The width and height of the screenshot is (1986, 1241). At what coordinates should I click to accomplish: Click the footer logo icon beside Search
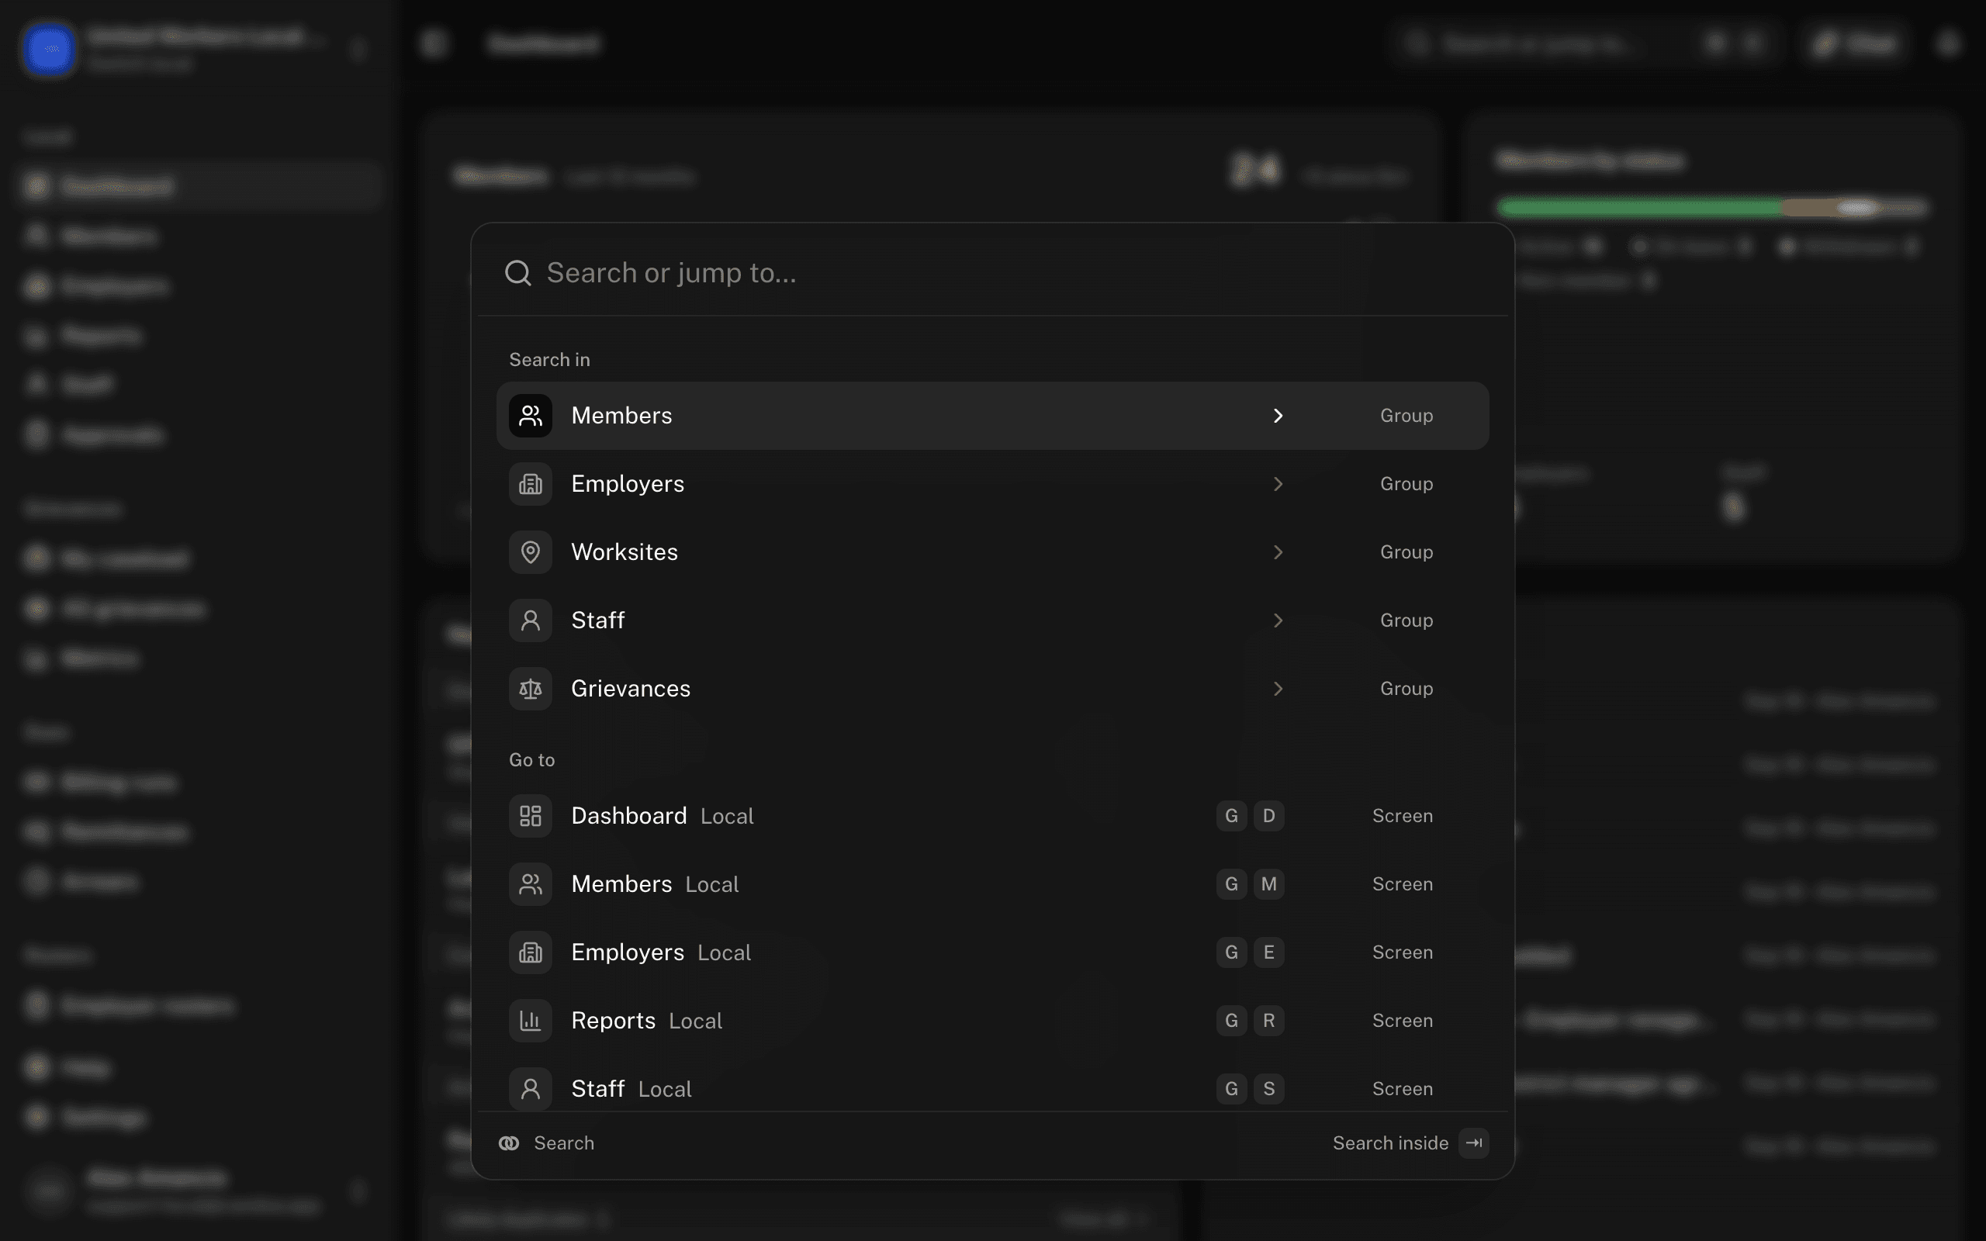click(x=509, y=1142)
